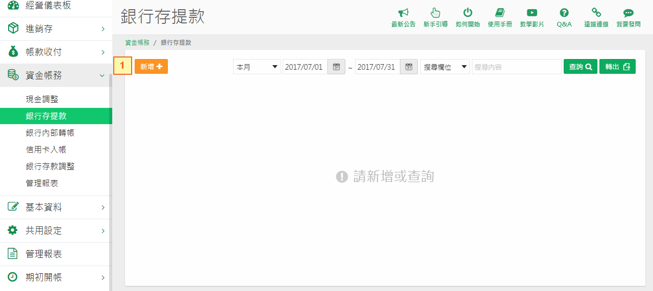Click the 帳款收付 money bag icon

13,52
